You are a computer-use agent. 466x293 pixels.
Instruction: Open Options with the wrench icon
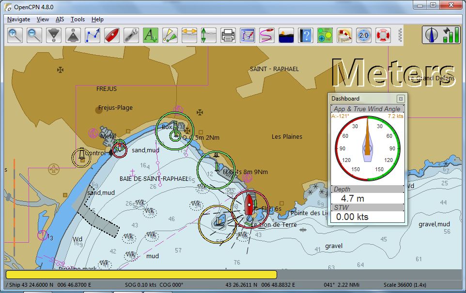click(x=131, y=35)
